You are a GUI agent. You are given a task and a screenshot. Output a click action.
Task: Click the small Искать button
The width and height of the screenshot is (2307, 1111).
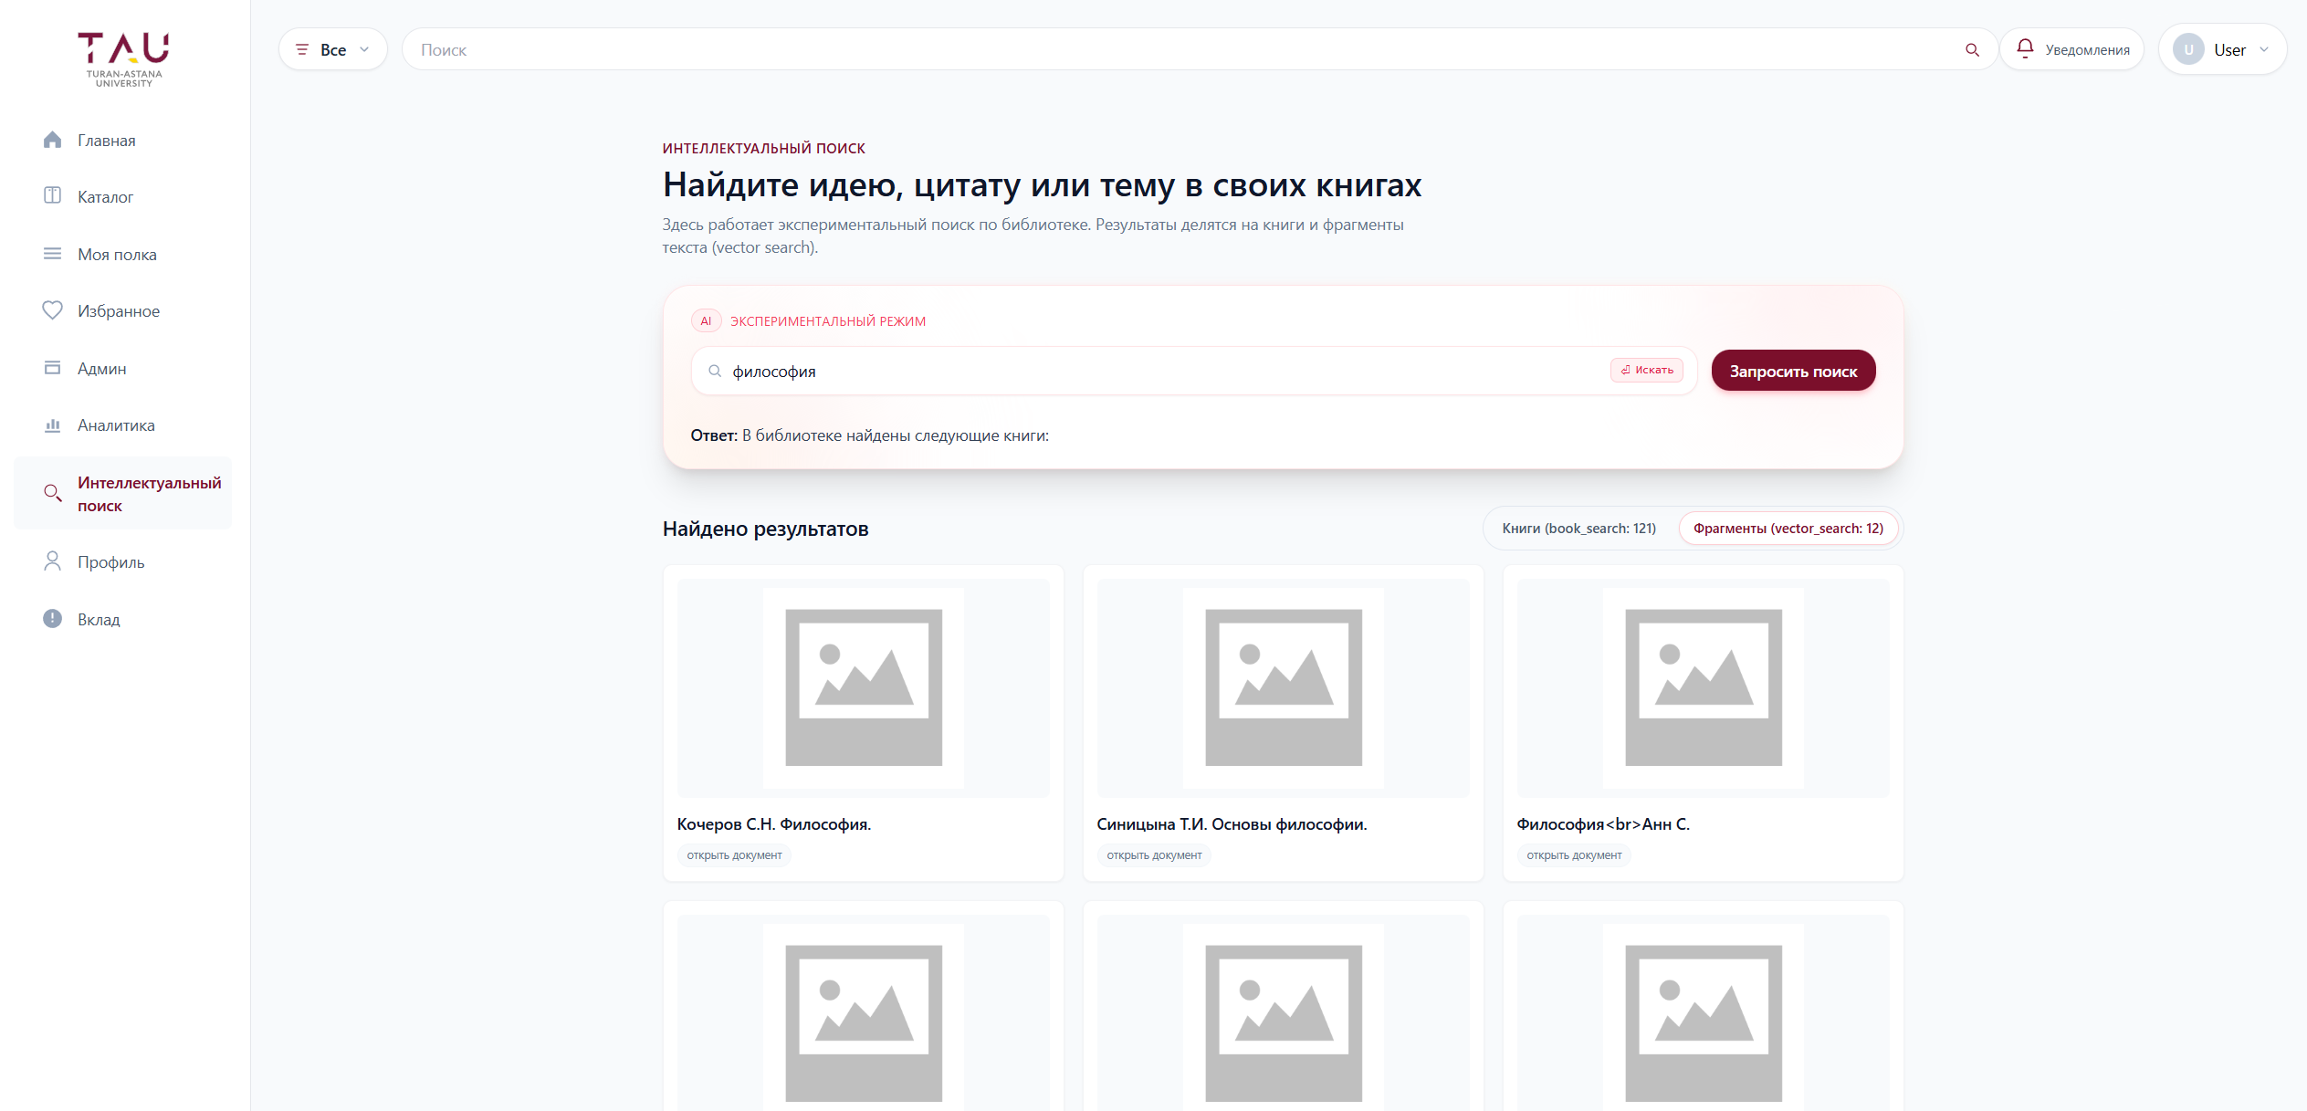[1646, 371]
